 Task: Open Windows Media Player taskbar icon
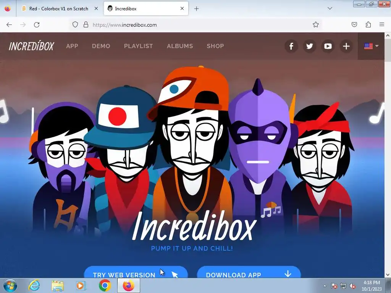click(x=81, y=285)
